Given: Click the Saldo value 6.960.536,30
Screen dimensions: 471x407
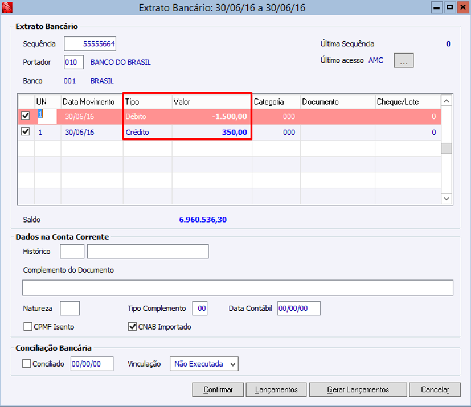Looking at the screenshot, I should (203, 220).
